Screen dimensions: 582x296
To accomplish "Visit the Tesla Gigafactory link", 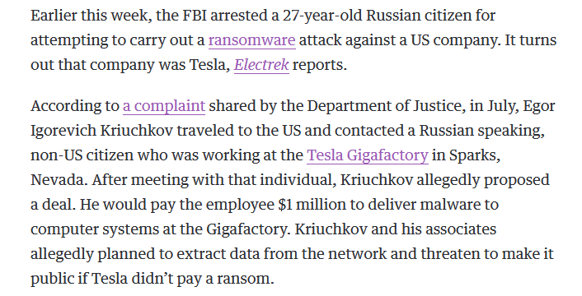I will tap(368, 155).
